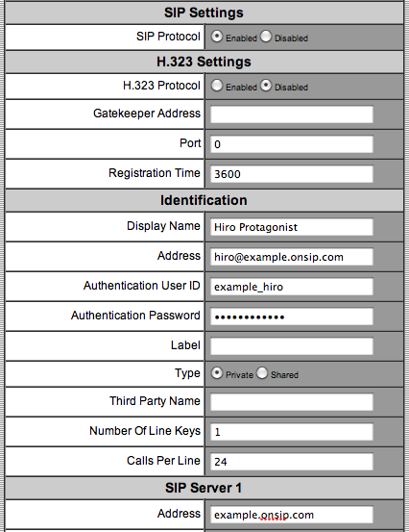
Task: Focus the empty Label field
Action: click(292, 346)
